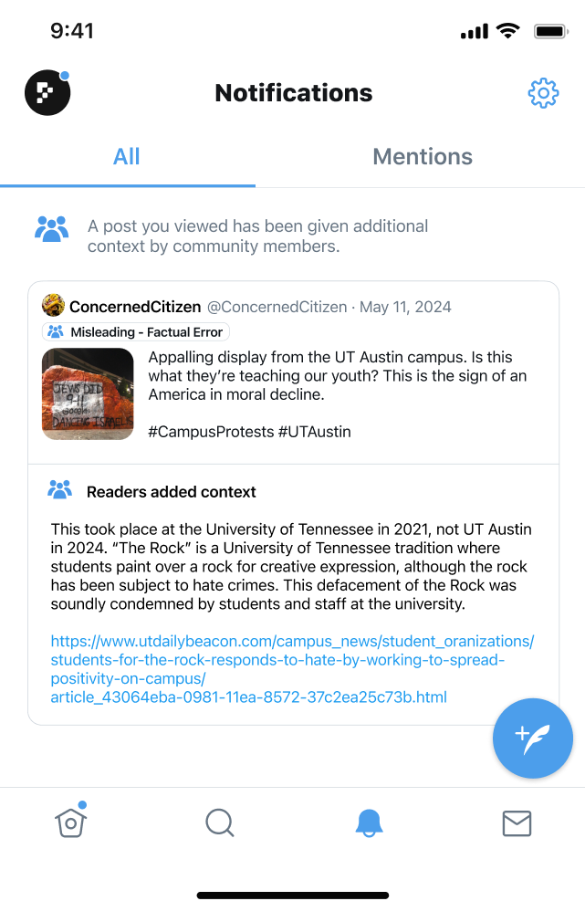This screenshot has height=901, width=585.
Task: Go to Home via the house icon
Action: [x=70, y=822]
